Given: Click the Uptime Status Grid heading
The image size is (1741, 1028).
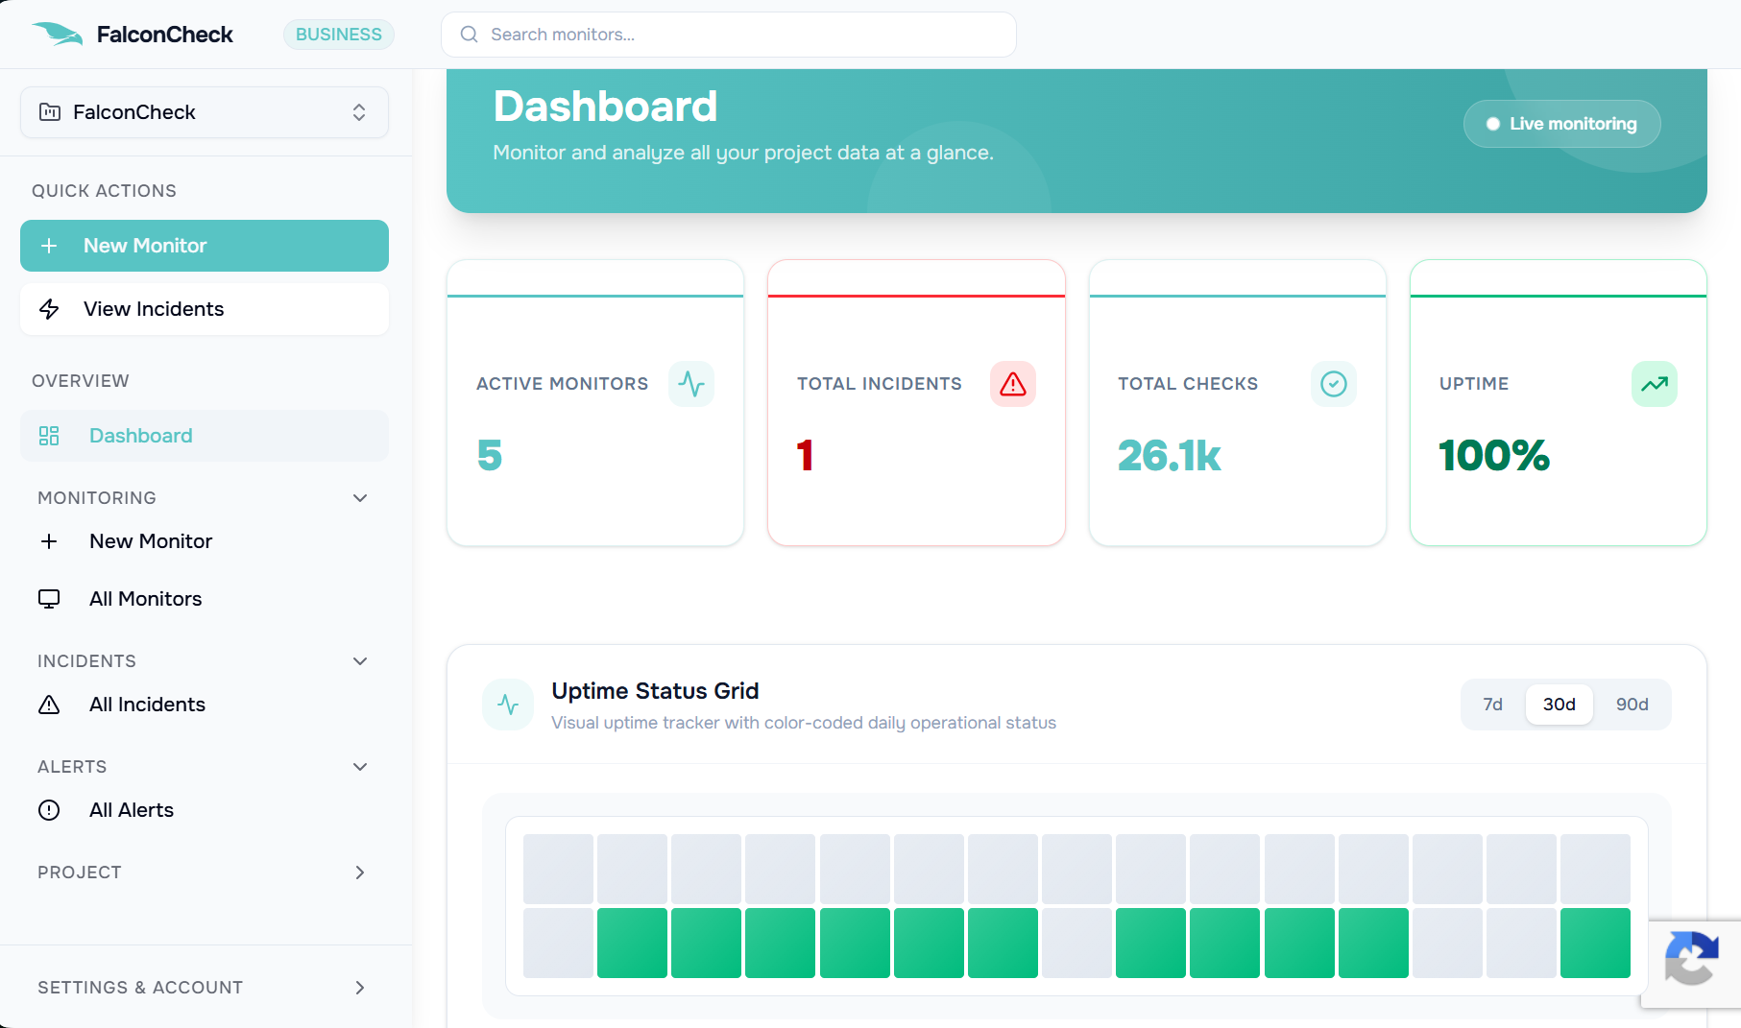Looking at the screenshot, I should pos(655,691).
